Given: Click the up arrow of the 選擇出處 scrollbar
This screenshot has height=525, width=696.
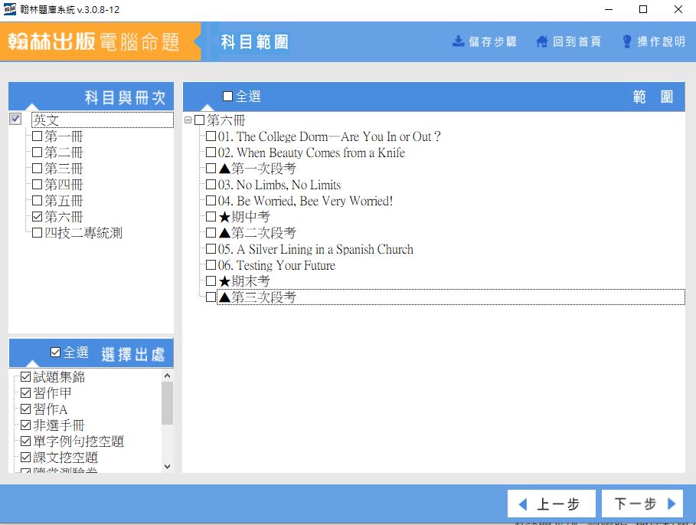Looking at the screenshot, I should [168, 376].
